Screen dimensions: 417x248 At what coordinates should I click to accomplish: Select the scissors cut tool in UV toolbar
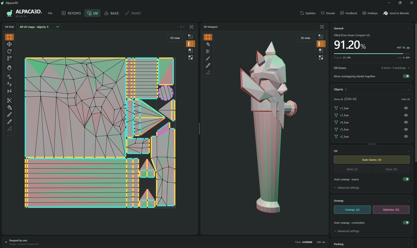[9, 101]
